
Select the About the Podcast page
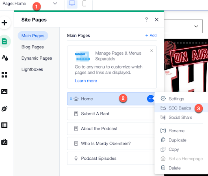pos(111,129)
